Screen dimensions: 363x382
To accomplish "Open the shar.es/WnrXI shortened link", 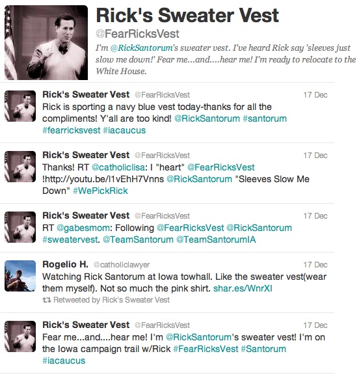I will [x=243, y=288].
